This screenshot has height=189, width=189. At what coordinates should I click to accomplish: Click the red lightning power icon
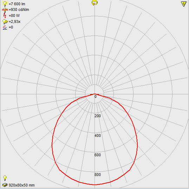(x=5, y=16)
